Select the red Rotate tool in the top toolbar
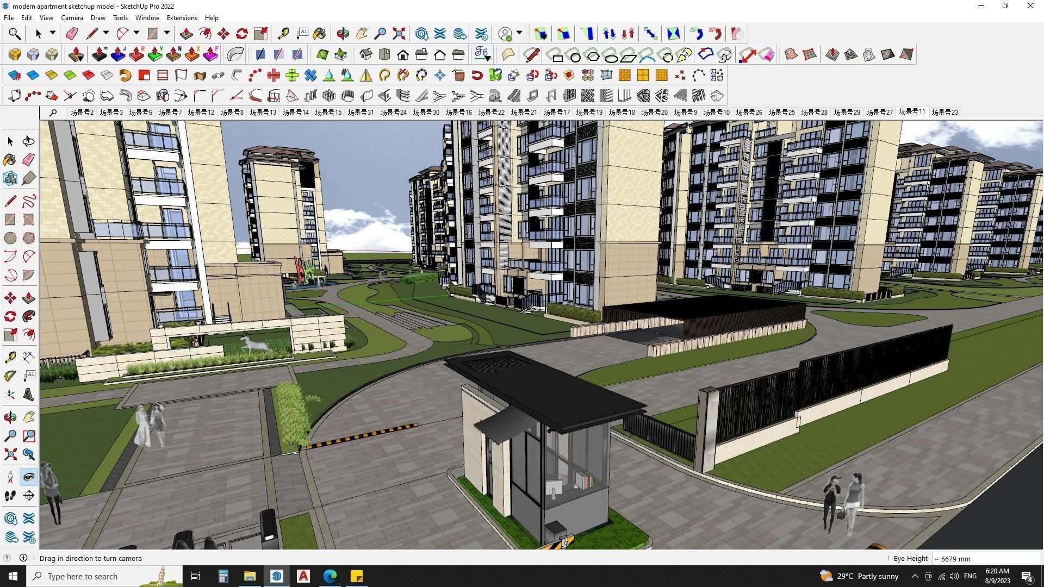This screenshot has width=1044, height=587. click(242, 34)
